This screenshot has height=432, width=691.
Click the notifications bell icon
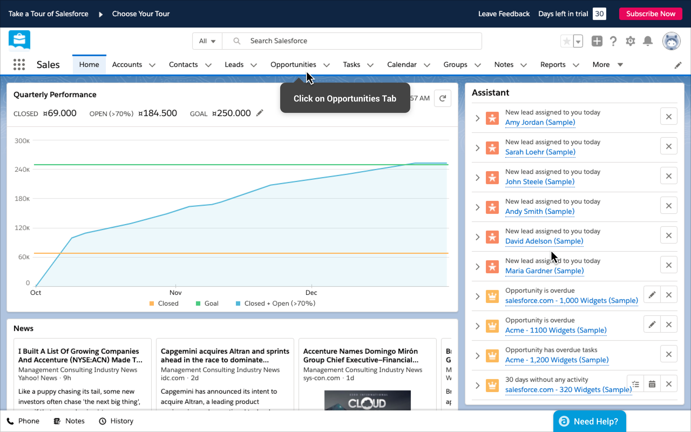click(x=648, y=41)
